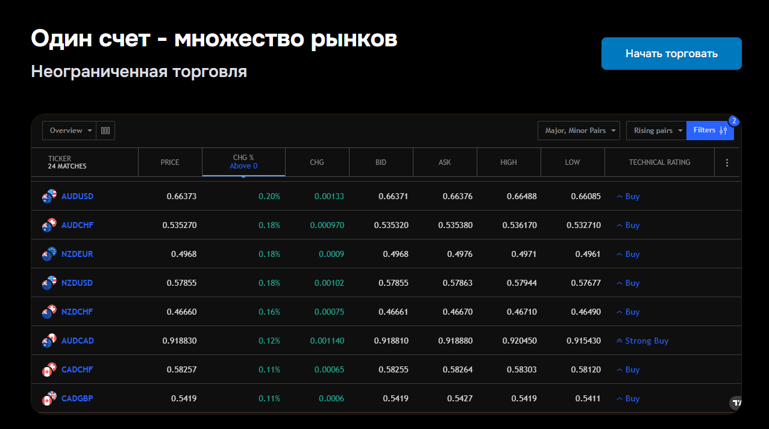Expand the Overview dropdown
The image size is (769, 429).
69,131
